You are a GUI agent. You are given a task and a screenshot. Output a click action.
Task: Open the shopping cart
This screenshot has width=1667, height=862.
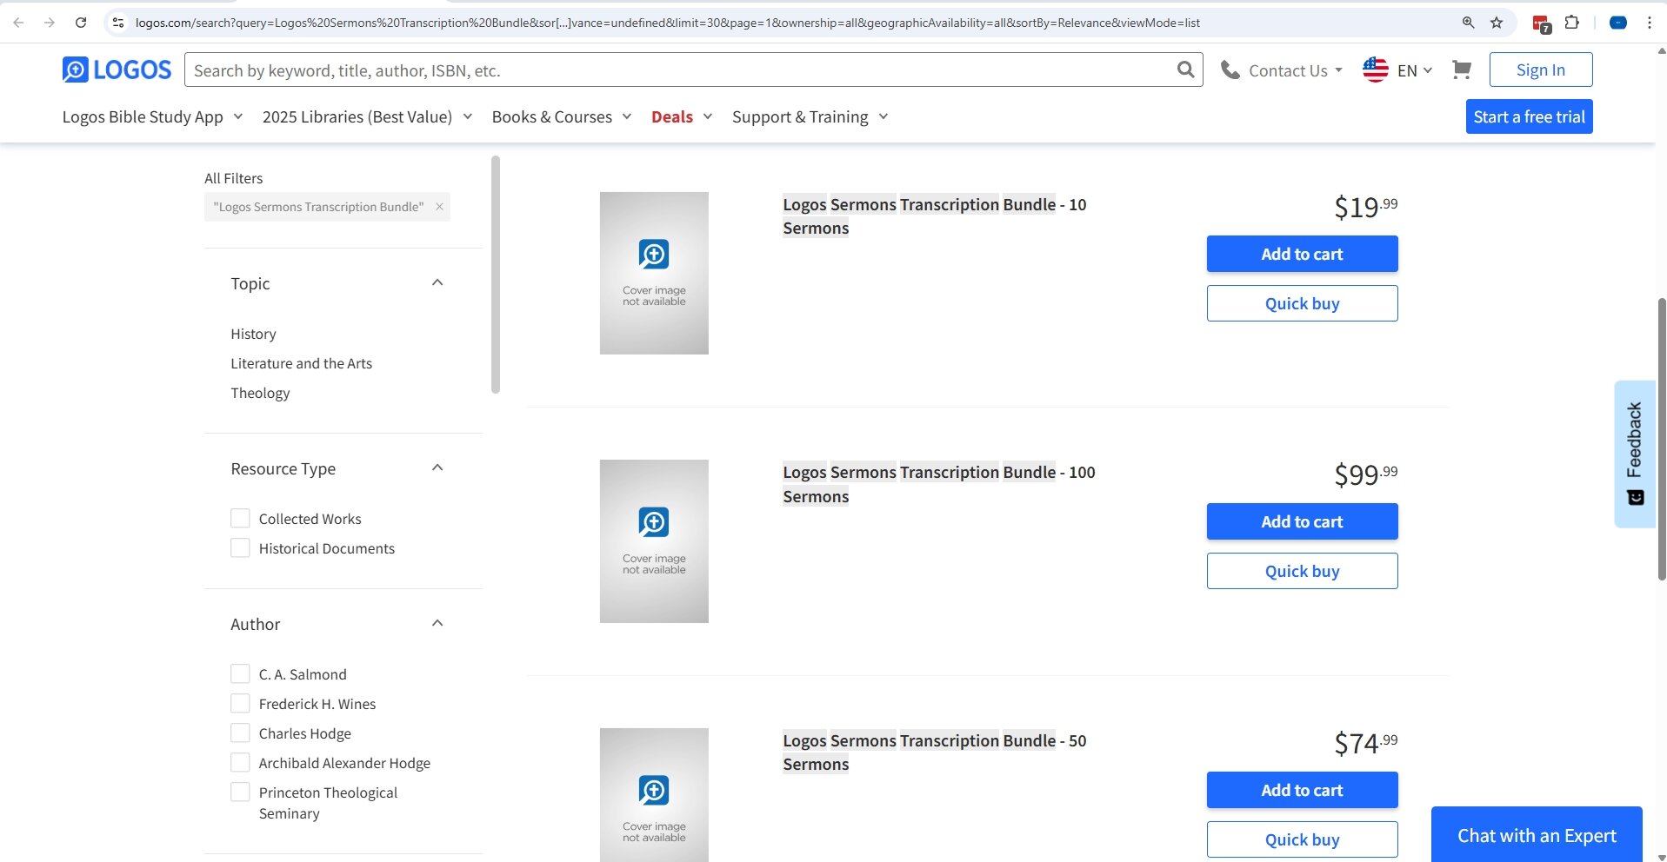tap(1461, 70)
